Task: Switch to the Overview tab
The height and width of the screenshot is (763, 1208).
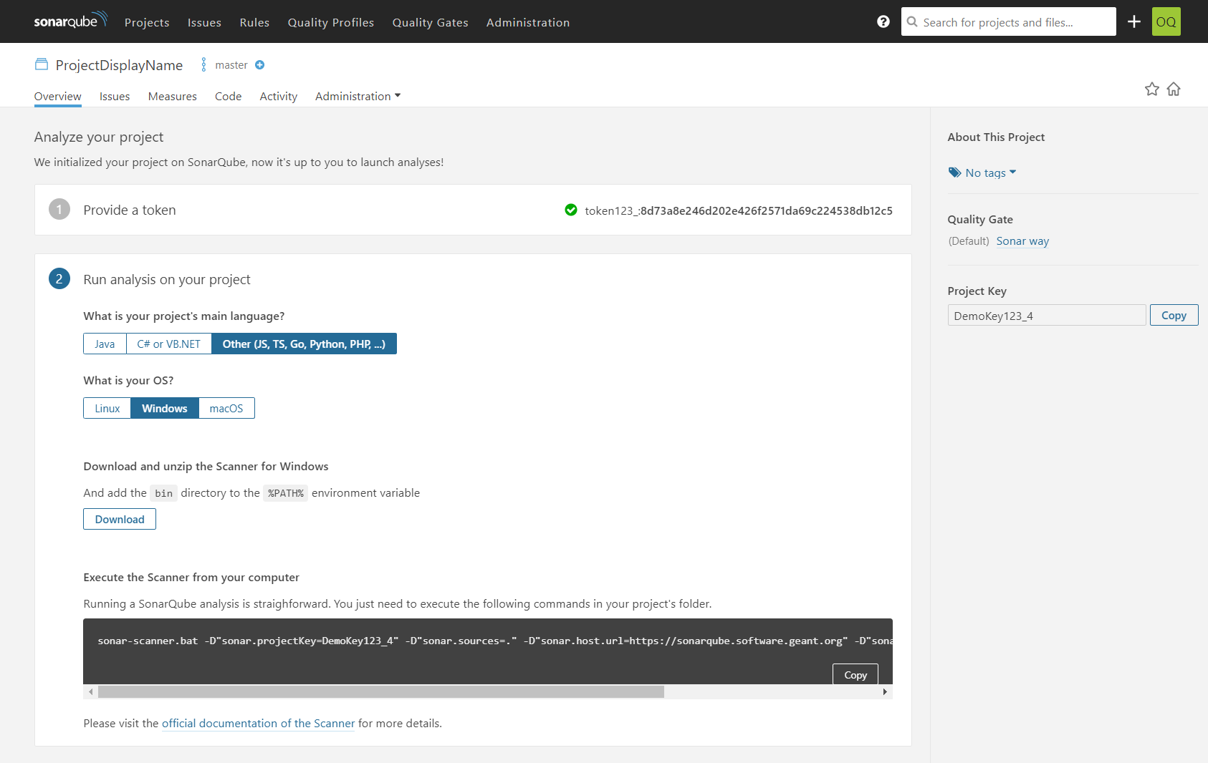Action: point(58,96)
